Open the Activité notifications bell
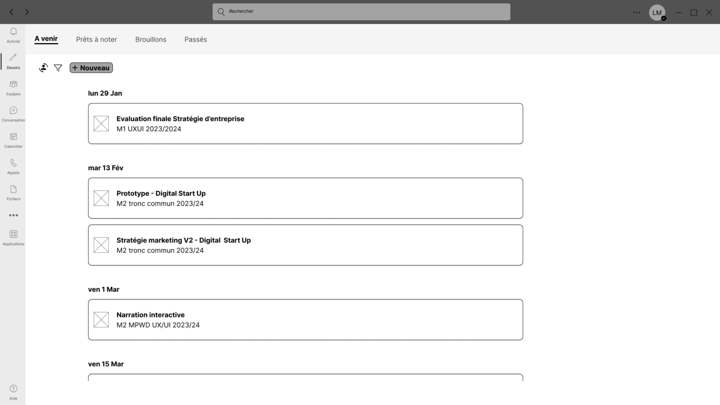 [x=13, y=32]
